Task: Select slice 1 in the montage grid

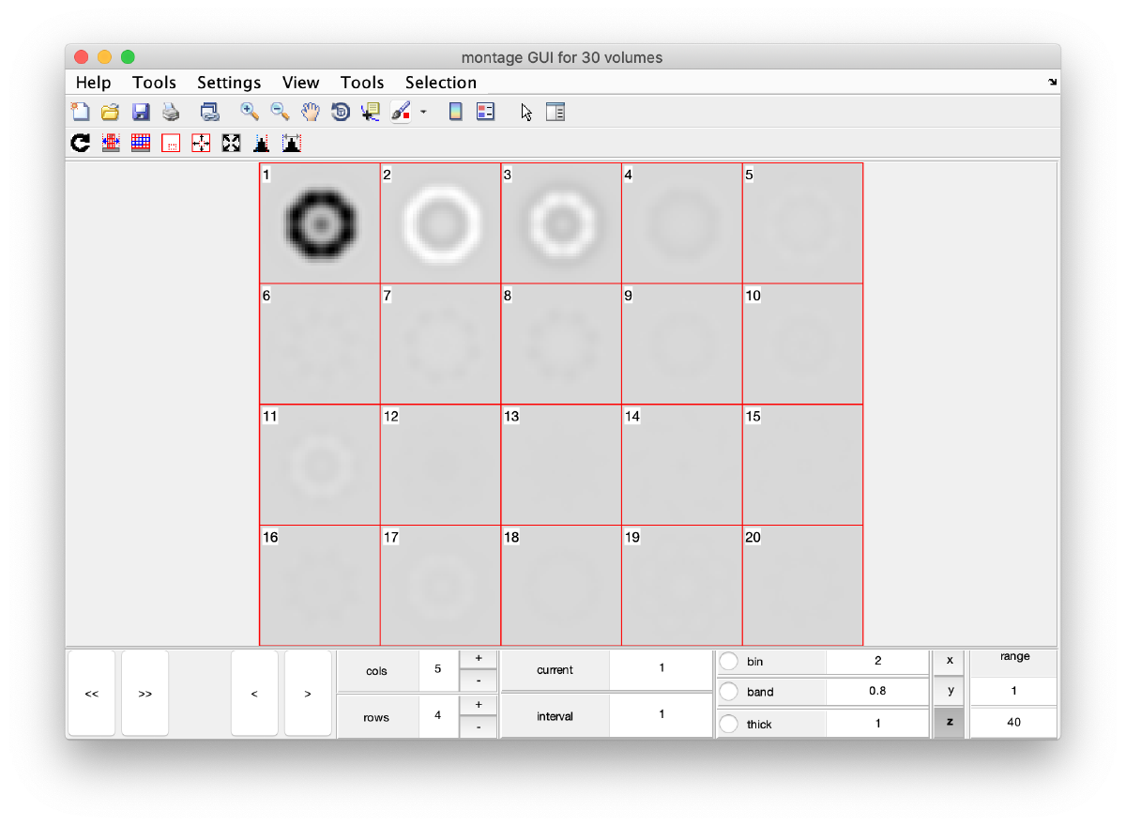Action: click(x=319, y=222)
